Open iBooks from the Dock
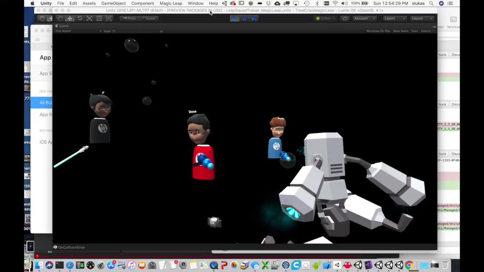 (142, 265)
